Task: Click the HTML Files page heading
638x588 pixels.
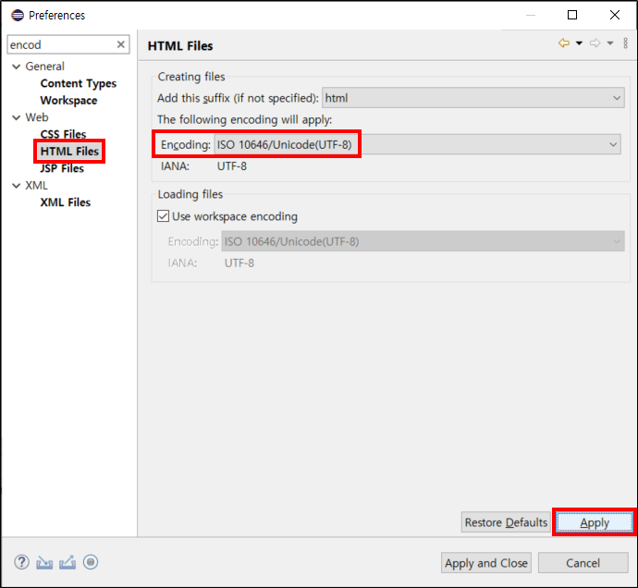Action: pos(180,46)
